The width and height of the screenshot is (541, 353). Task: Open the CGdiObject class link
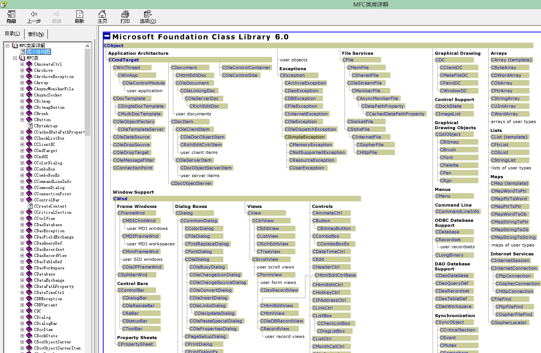point(448,134)
